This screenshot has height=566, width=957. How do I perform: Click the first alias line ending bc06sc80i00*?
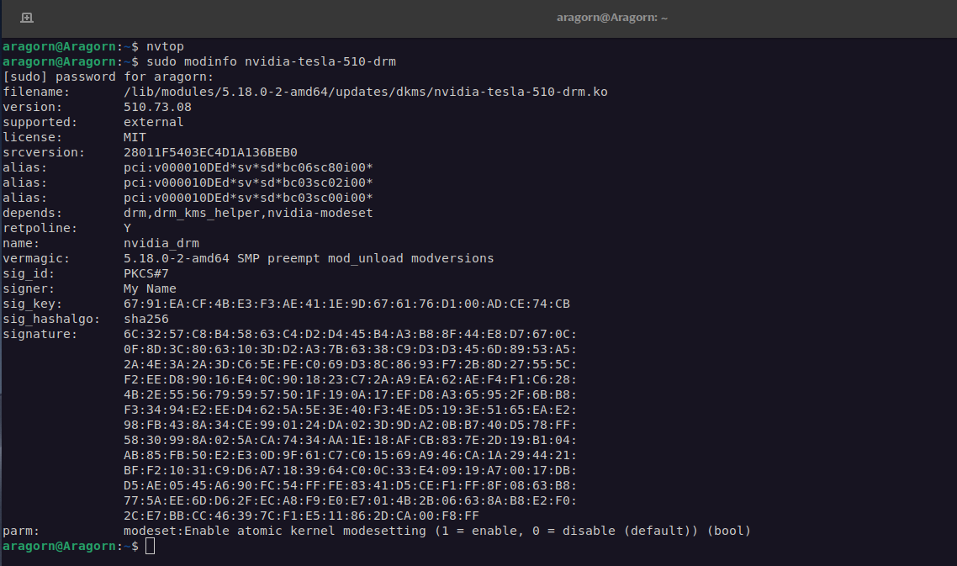coord(248,167)
